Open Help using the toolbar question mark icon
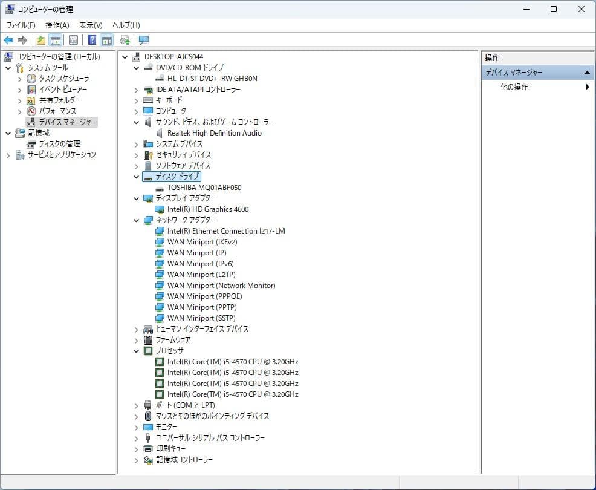This screenshot has height=490, width=596. click(91, 40)
